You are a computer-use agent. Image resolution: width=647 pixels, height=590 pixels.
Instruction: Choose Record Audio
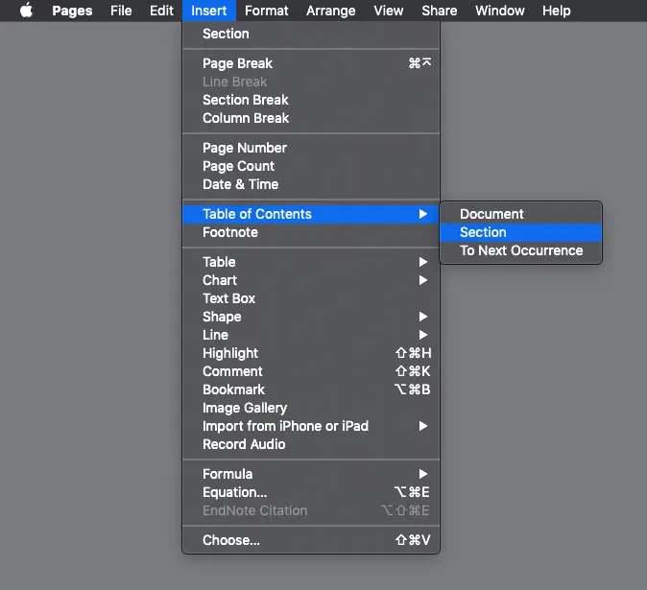point(311,444)
